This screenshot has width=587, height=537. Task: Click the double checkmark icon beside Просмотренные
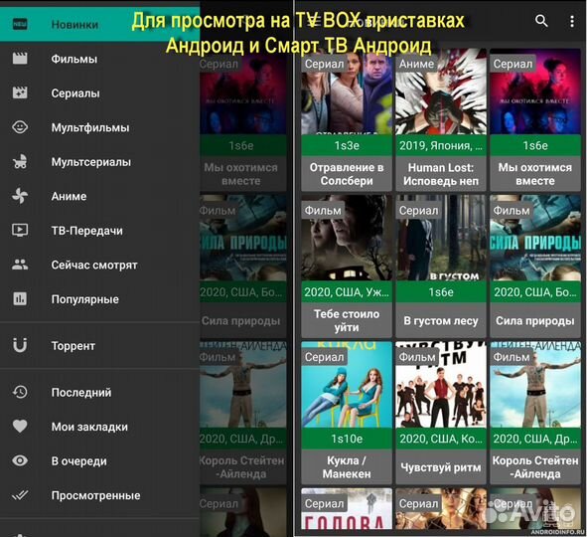point(20,495)
